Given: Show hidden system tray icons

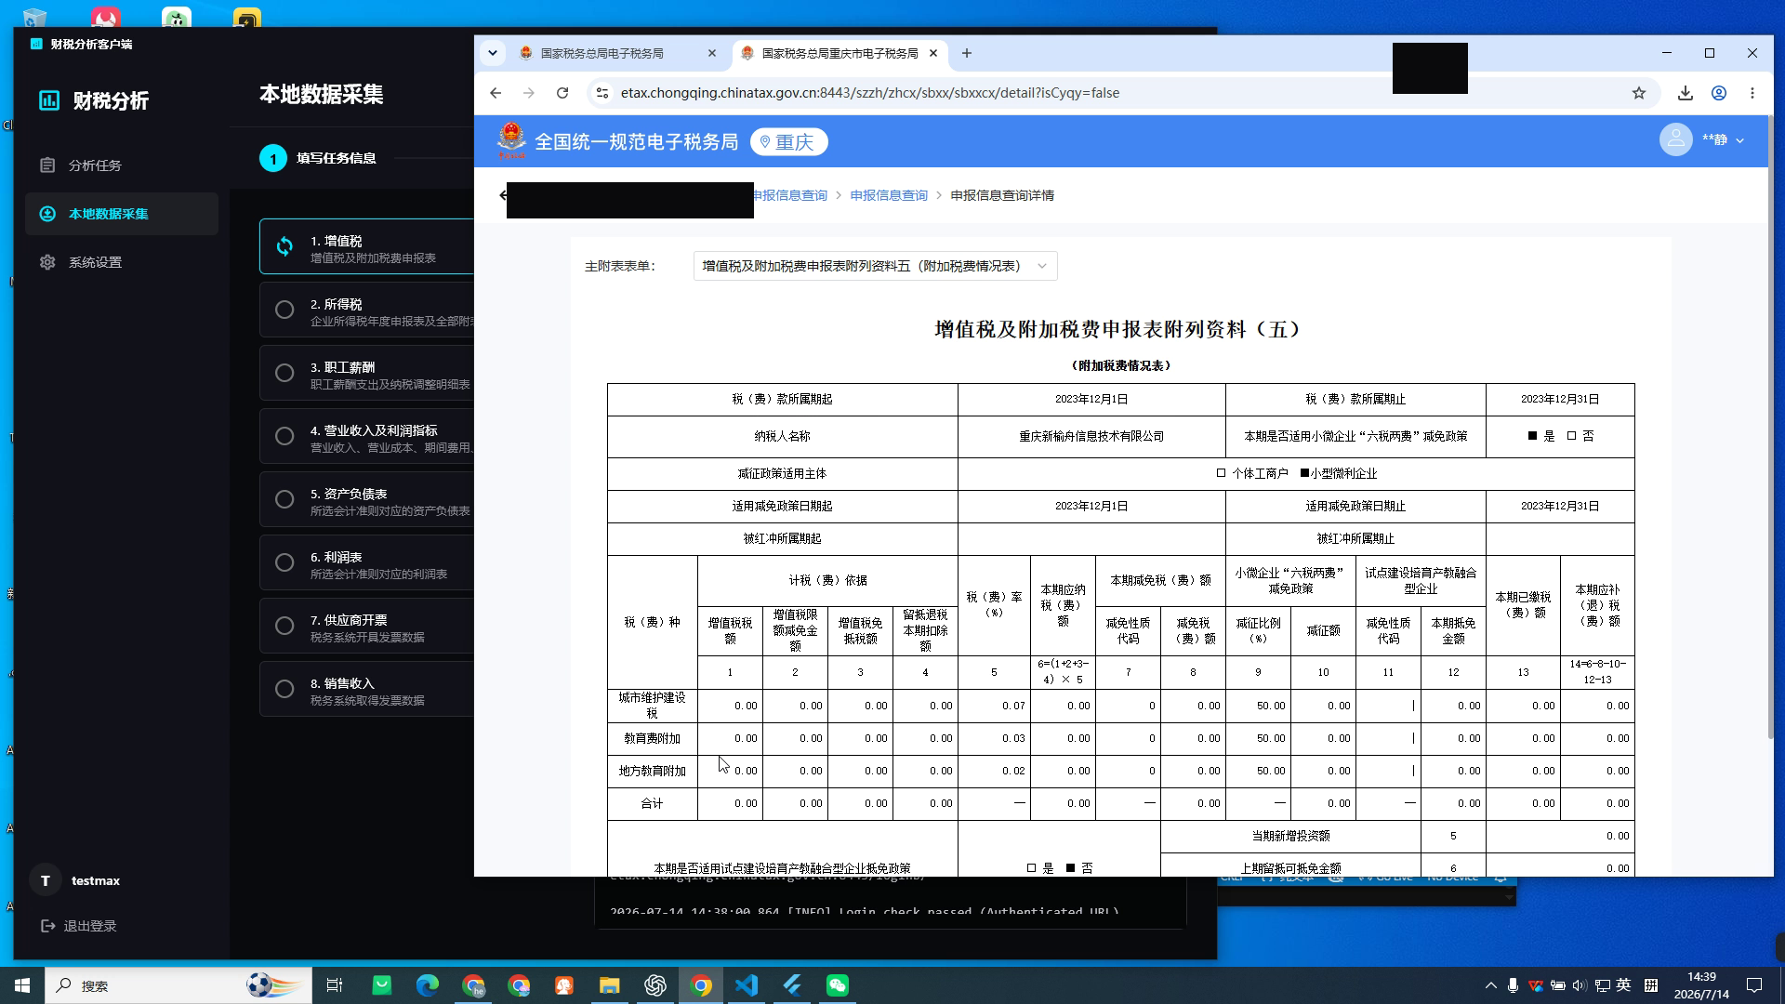Looking at the screenshot, I should tap(1490, 985).
